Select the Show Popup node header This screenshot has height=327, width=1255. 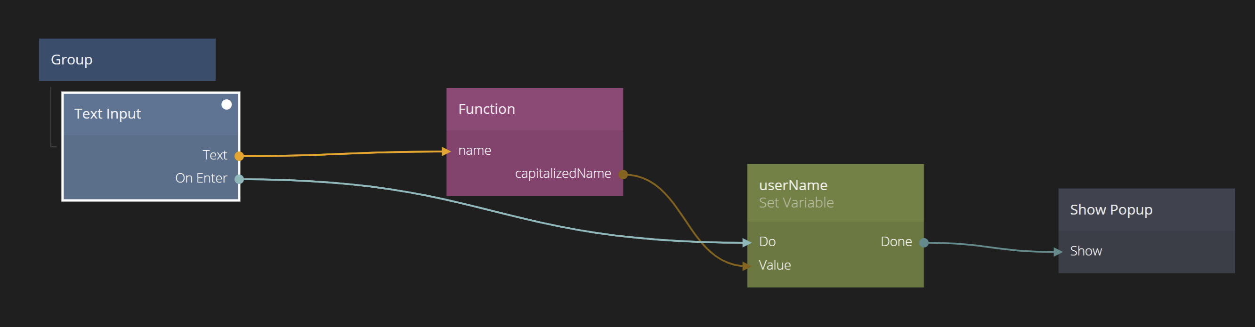click(x=1146, y=210)
